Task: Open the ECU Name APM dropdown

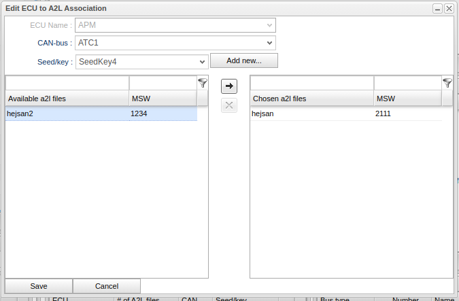Action: point(175,25)
